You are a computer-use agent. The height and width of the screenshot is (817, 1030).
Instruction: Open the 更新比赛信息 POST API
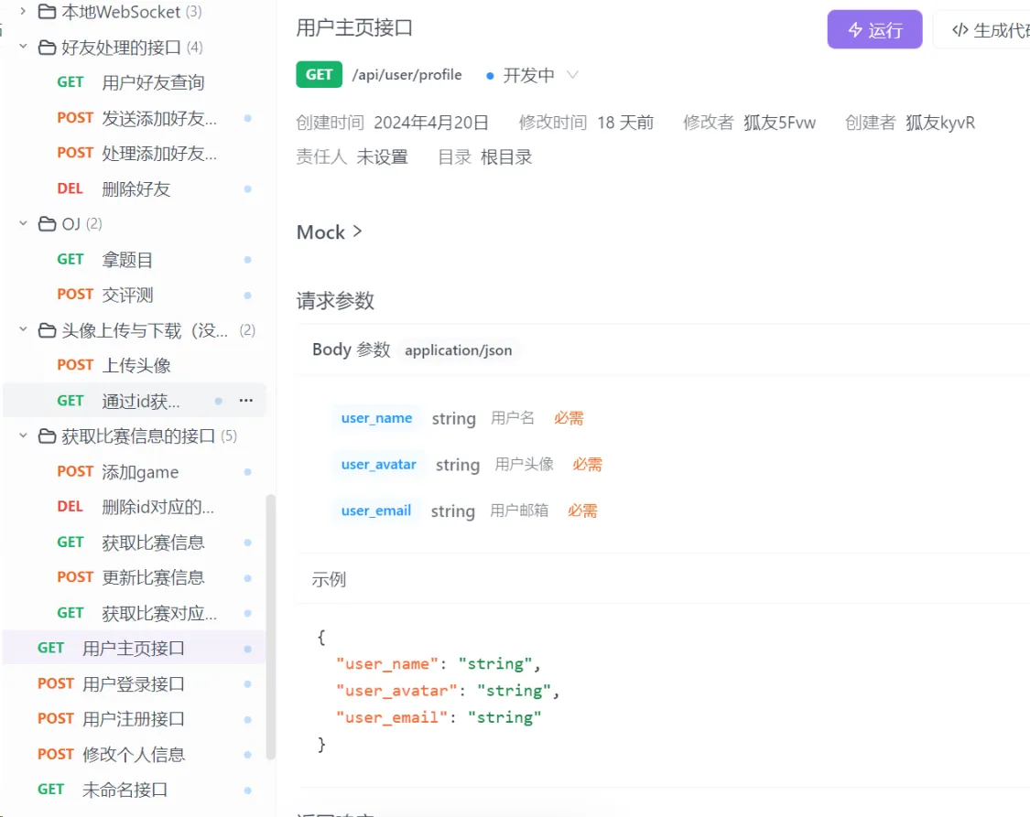tap(135, 577)
